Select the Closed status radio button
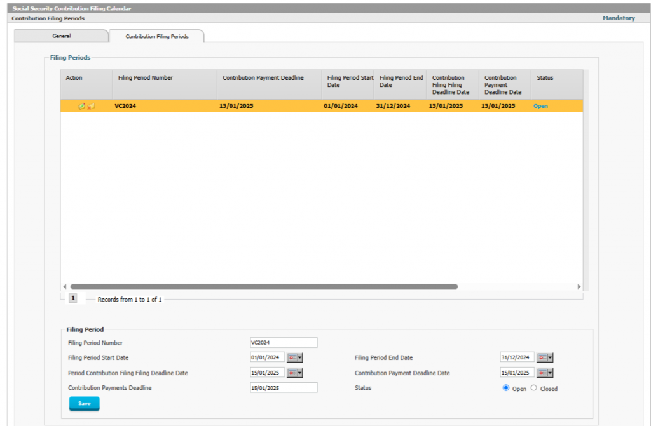The height and width of the screenshot is (426, 651). click(533, 388)
